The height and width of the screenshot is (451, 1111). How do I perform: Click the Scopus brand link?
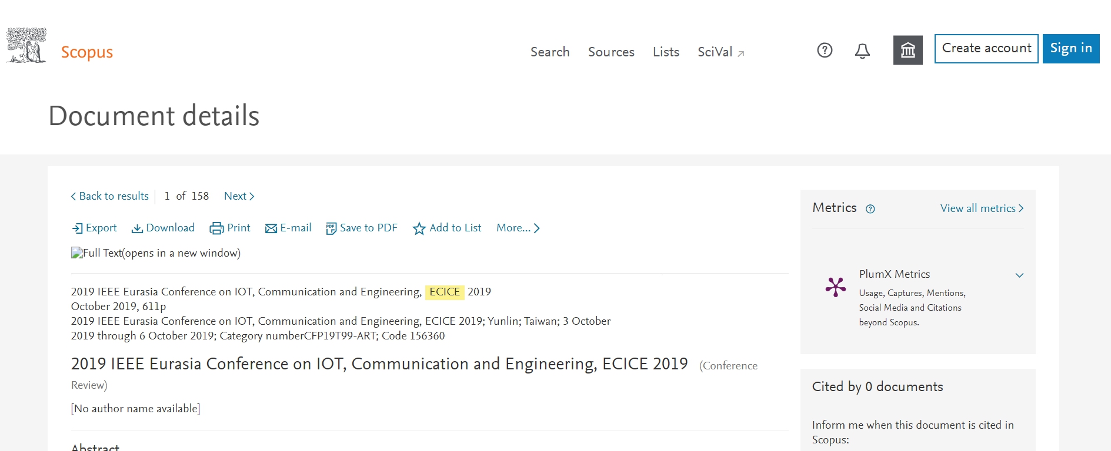87,52
